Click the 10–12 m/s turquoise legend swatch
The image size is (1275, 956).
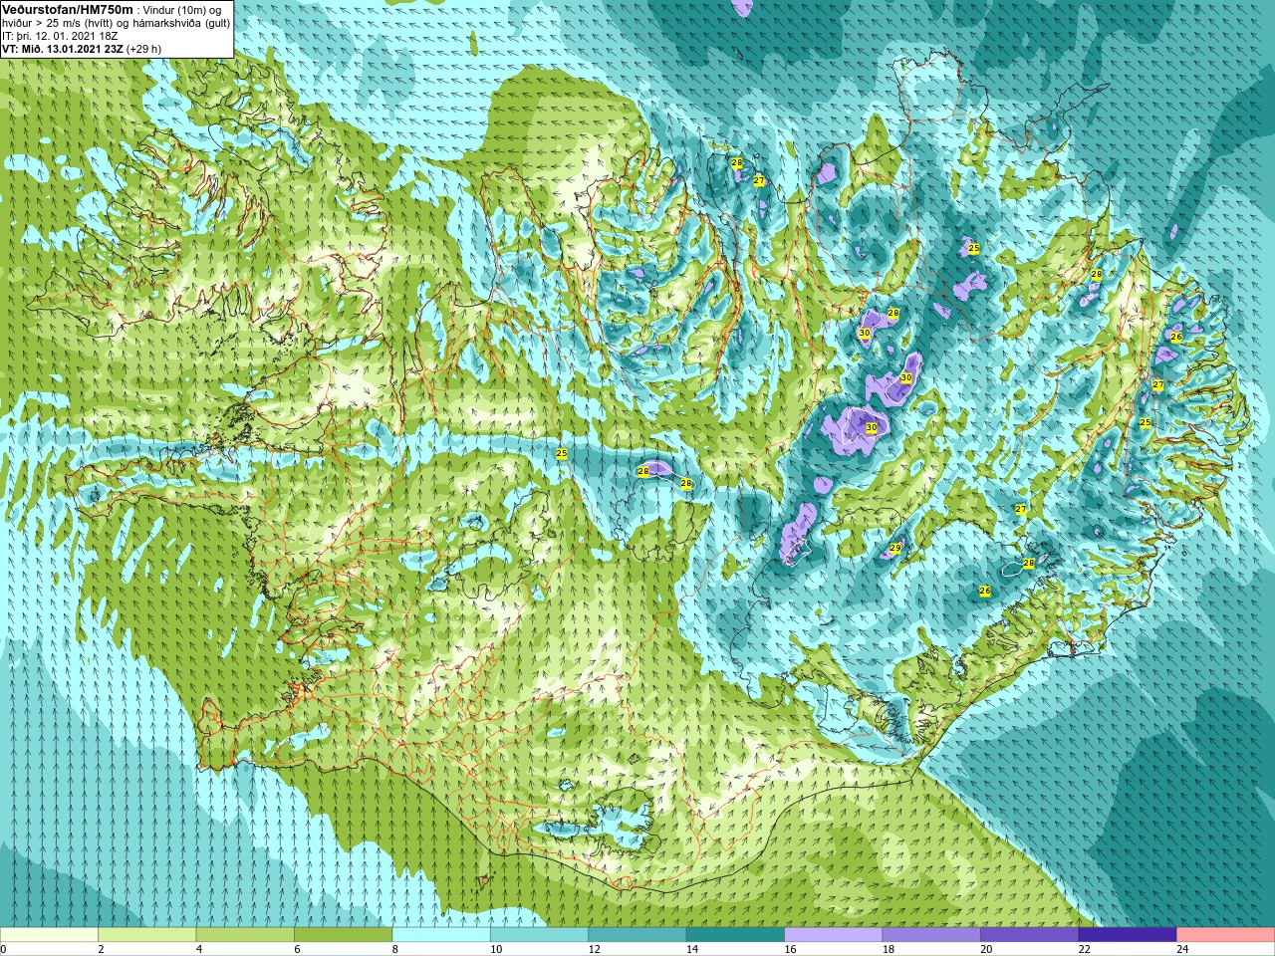point(540,935)
